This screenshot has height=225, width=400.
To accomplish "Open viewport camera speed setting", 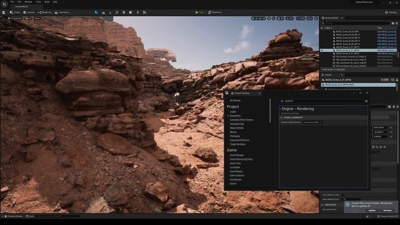I will [309, 19].
